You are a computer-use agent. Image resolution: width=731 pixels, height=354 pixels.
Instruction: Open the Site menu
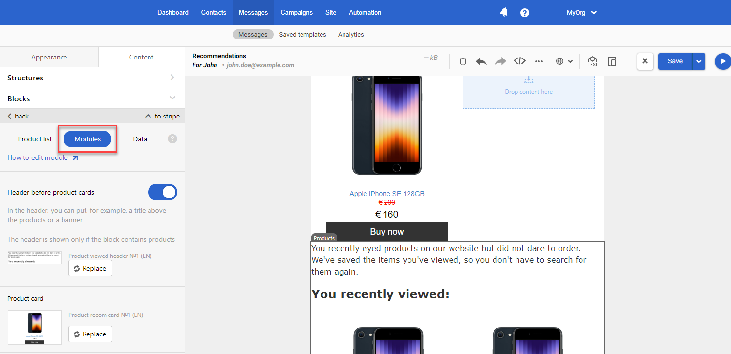click(331, 13)
